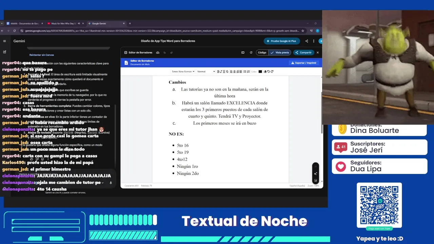434x244 pixels.
Task: Click the Caracteres: 410 counter
Action: tap(132, 186)
